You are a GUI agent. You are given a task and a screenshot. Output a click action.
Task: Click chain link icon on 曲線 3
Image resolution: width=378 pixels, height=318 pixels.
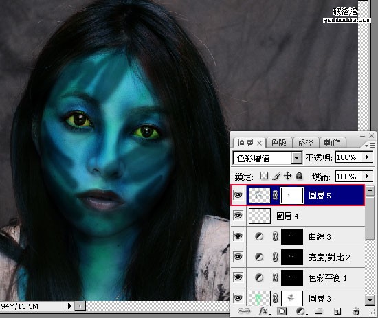tap(275, 236)
